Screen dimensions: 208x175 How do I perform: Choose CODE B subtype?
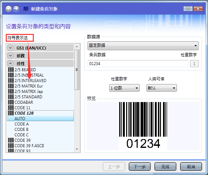(x=21, y=130)
